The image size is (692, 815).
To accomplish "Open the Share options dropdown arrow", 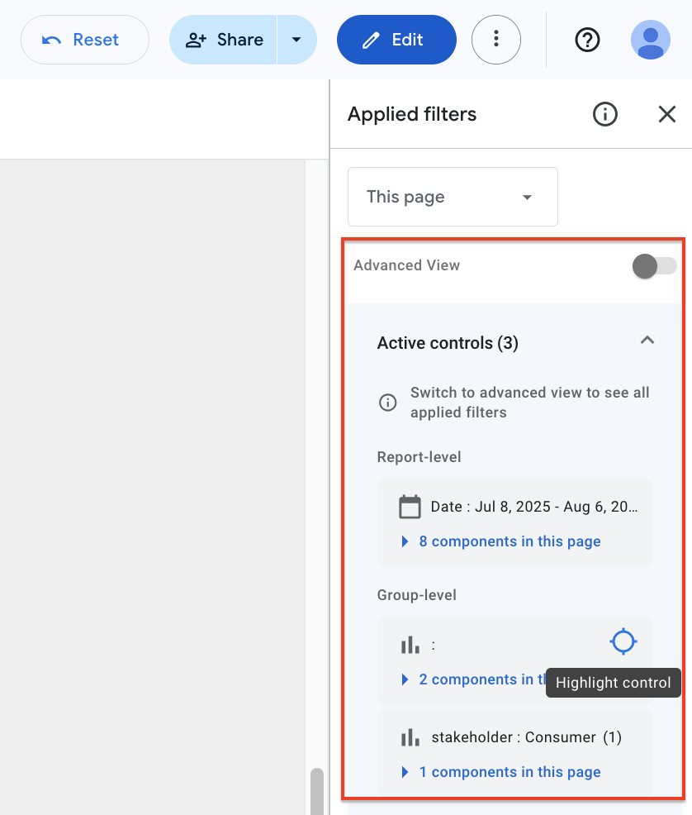I will 297,40.
